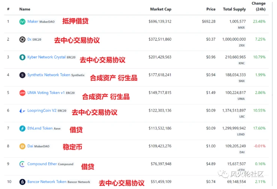Click the MakerDAO tag next to Maker

point(47,22)
